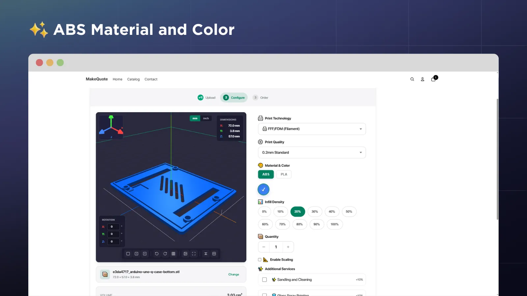
Task: Change the uploaded STL file
Action: 234,274
